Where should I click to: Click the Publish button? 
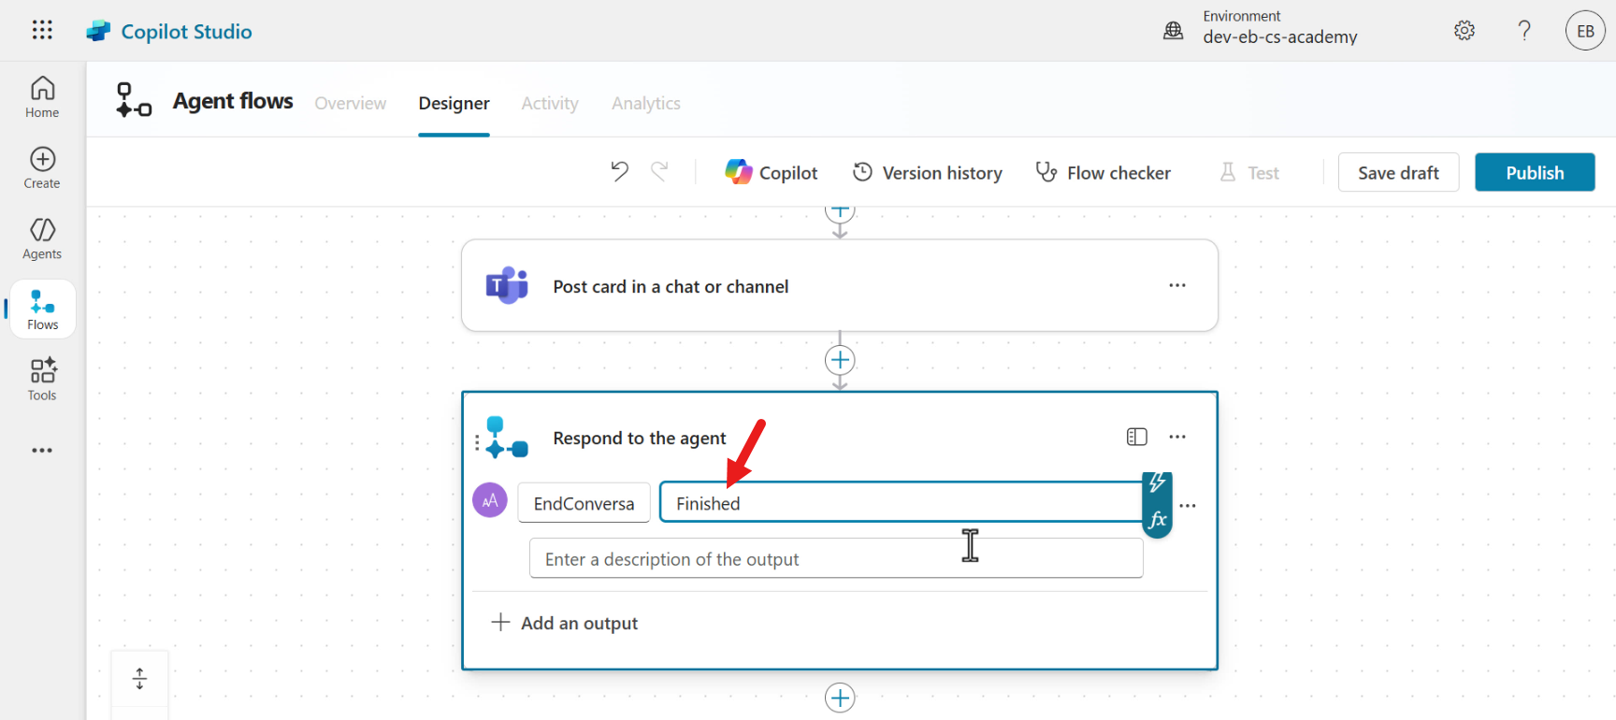pos(1534,173)
